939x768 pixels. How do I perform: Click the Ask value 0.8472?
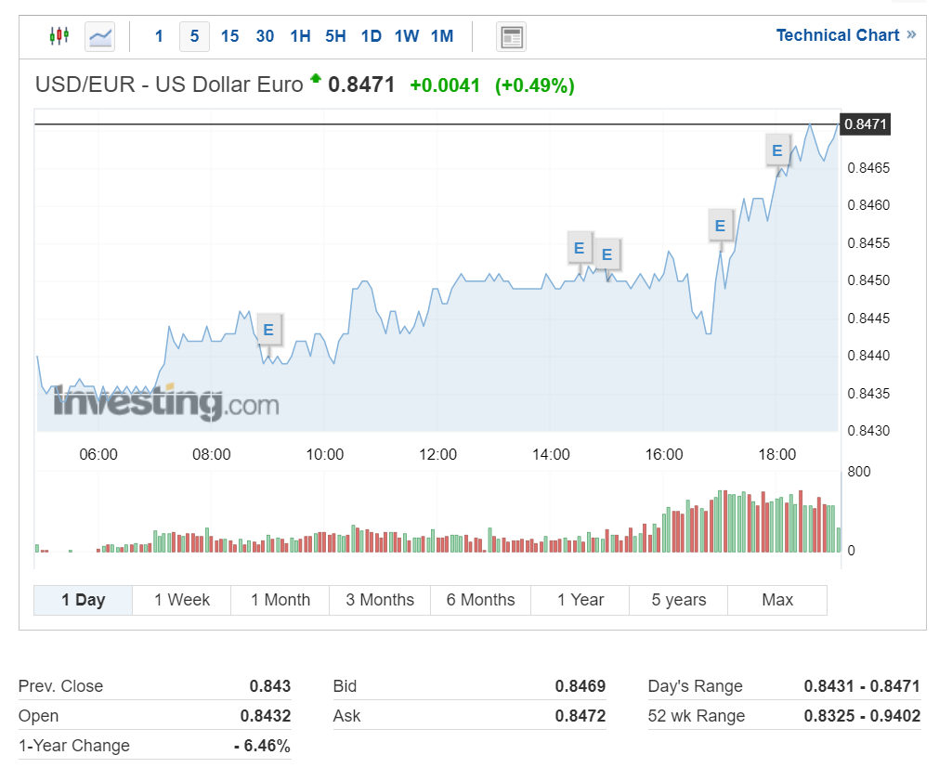pos(580,716)
